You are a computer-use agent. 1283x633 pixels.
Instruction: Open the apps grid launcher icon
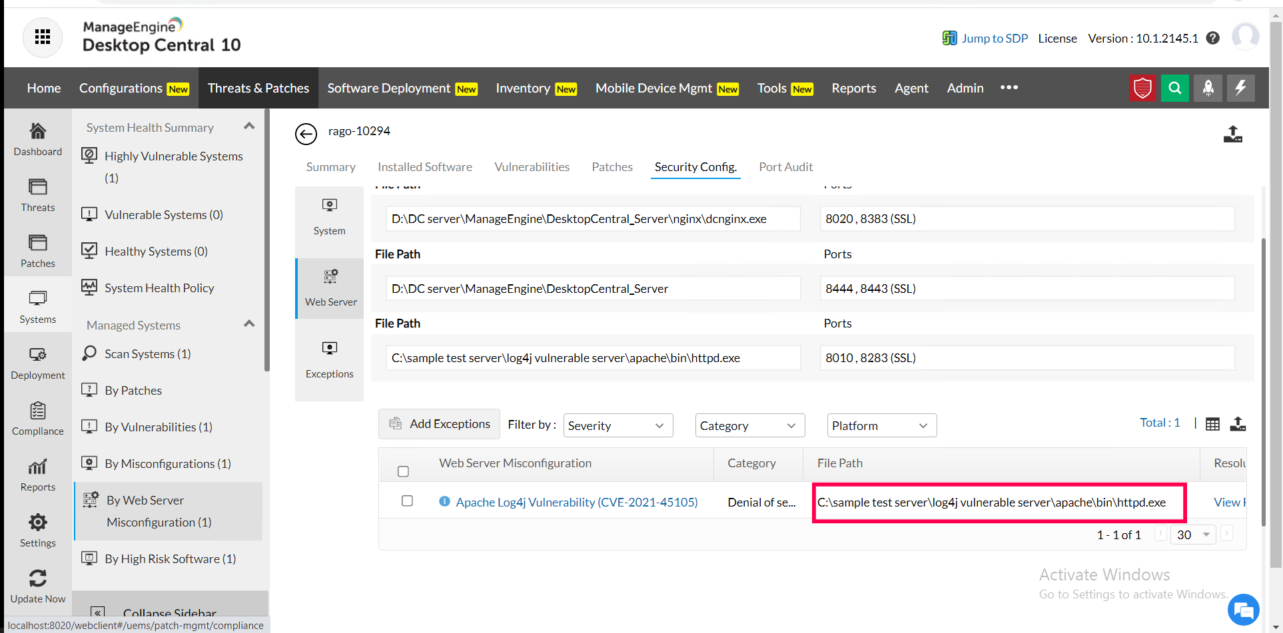pos(43,37)
